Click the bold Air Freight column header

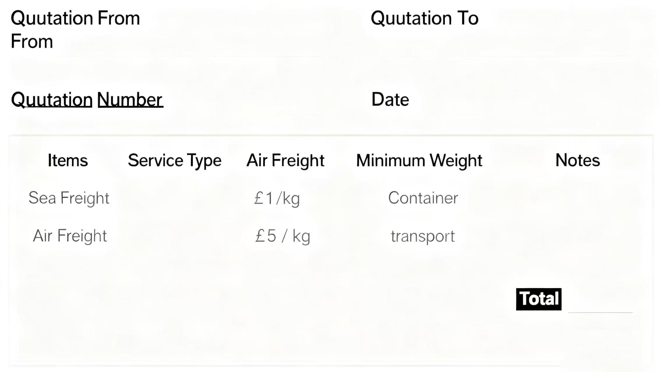[285, 160]
